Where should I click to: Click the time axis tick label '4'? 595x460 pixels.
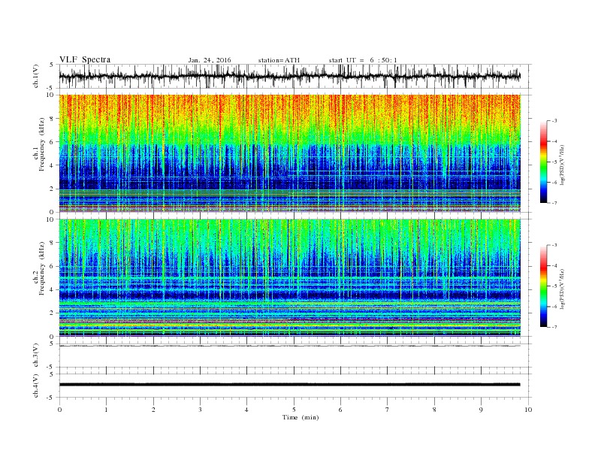[246, 410]
